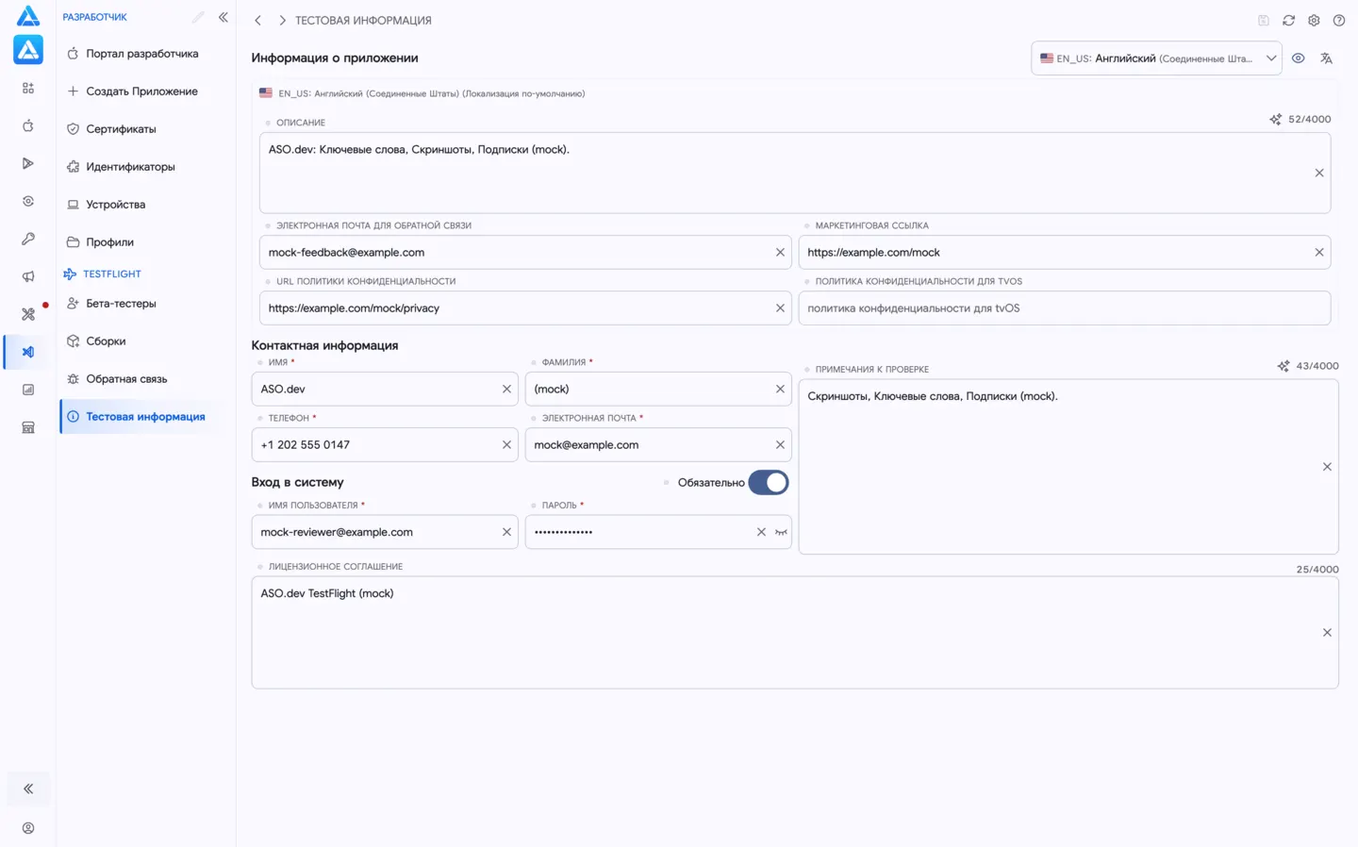Clear the Лицензионное соглашение text area
The height and width of the screenshot is (847, 1358).
(1327, 633)
